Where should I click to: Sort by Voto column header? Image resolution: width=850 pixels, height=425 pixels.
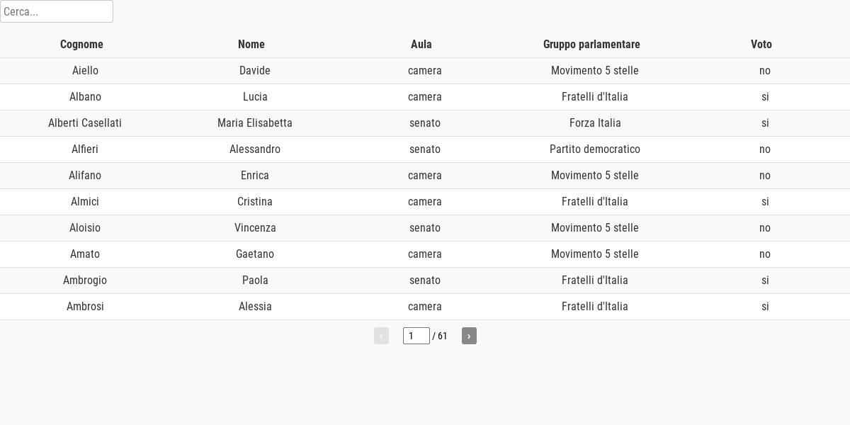(x=761, y=45)
